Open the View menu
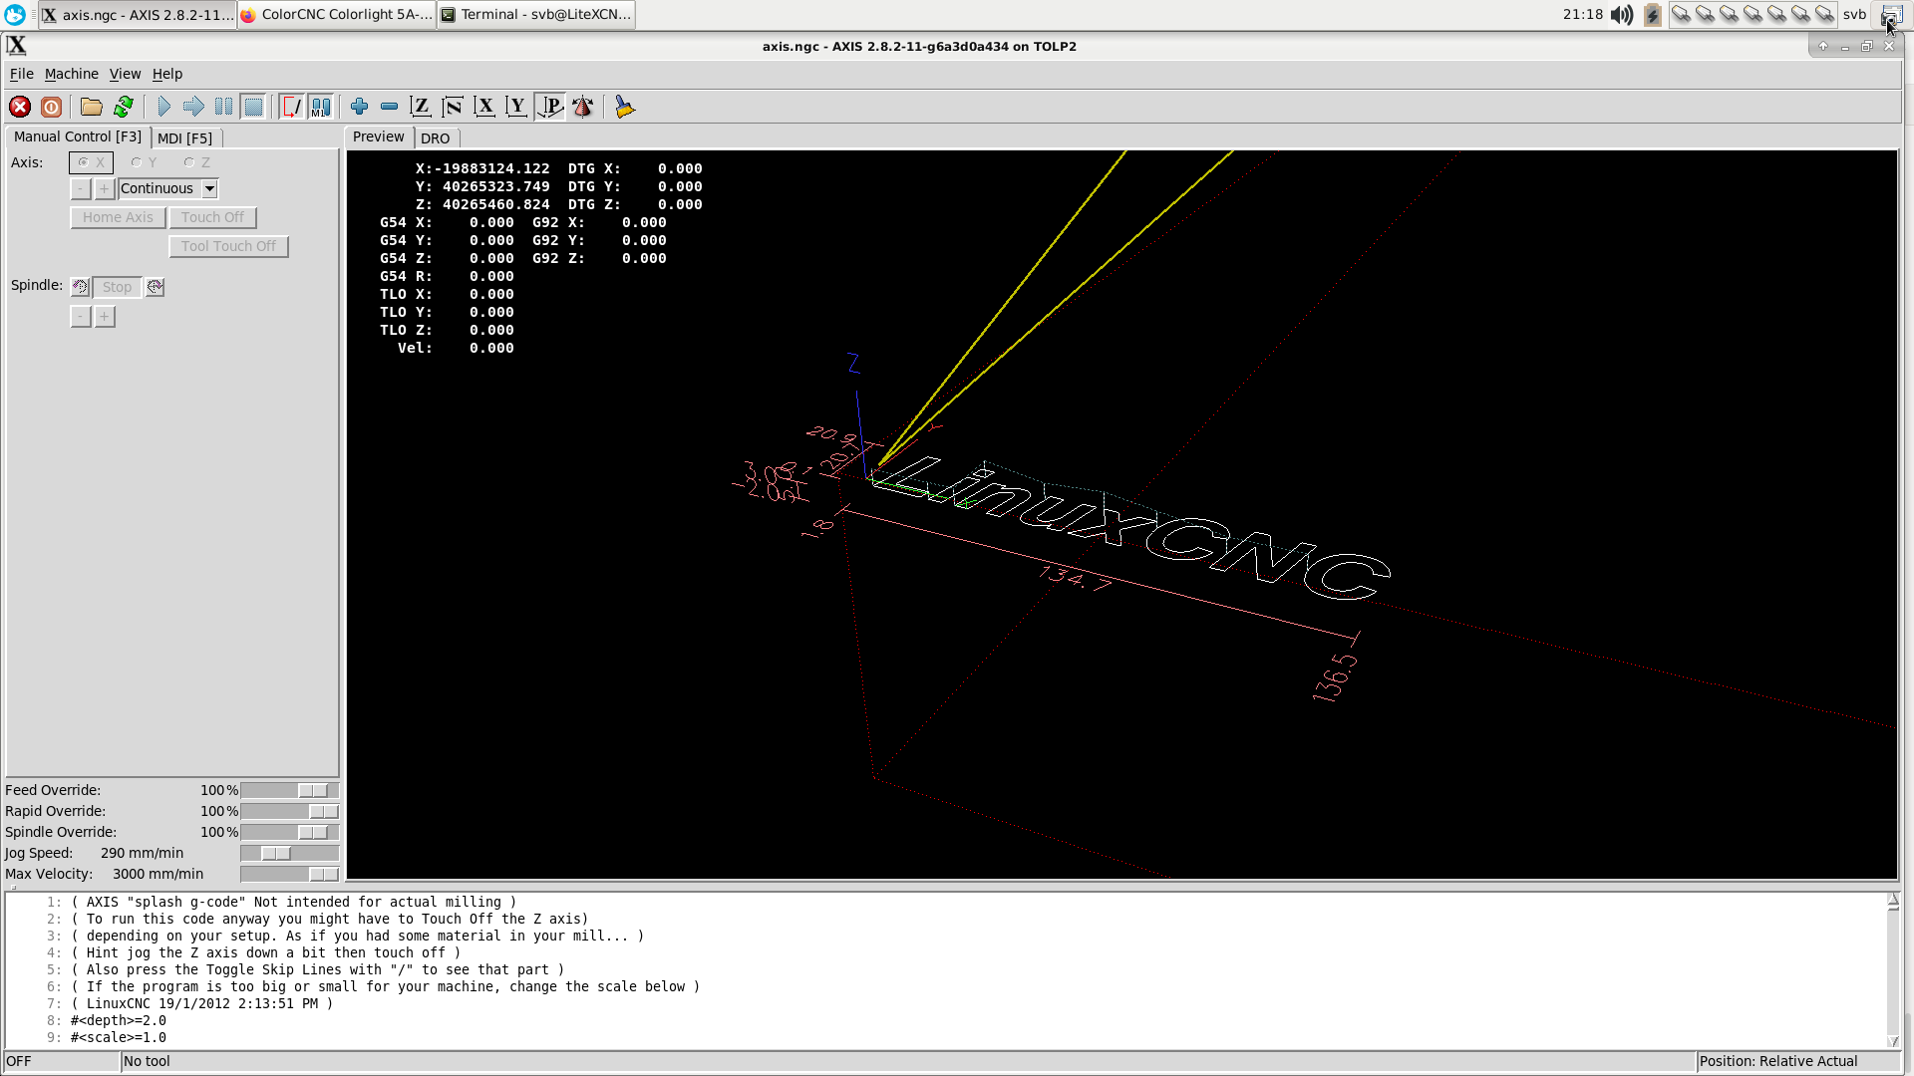Screen dimensions: 1914x1076 pos(125,74)
